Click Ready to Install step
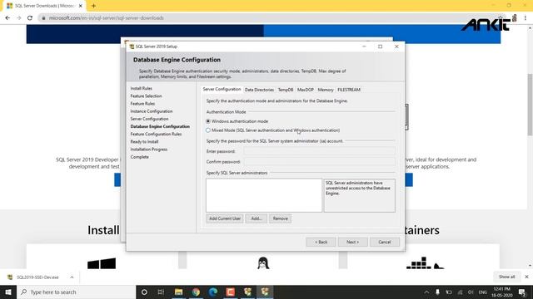Image resolution: width=533 pixels, height=299 pixels. [x=144, y=142]
